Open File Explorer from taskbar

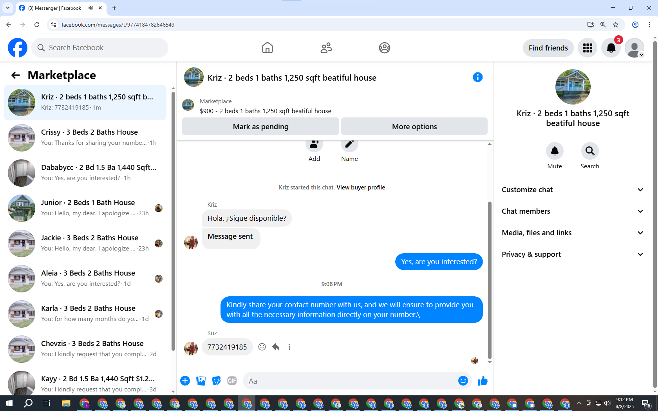(x=66, y=403)
